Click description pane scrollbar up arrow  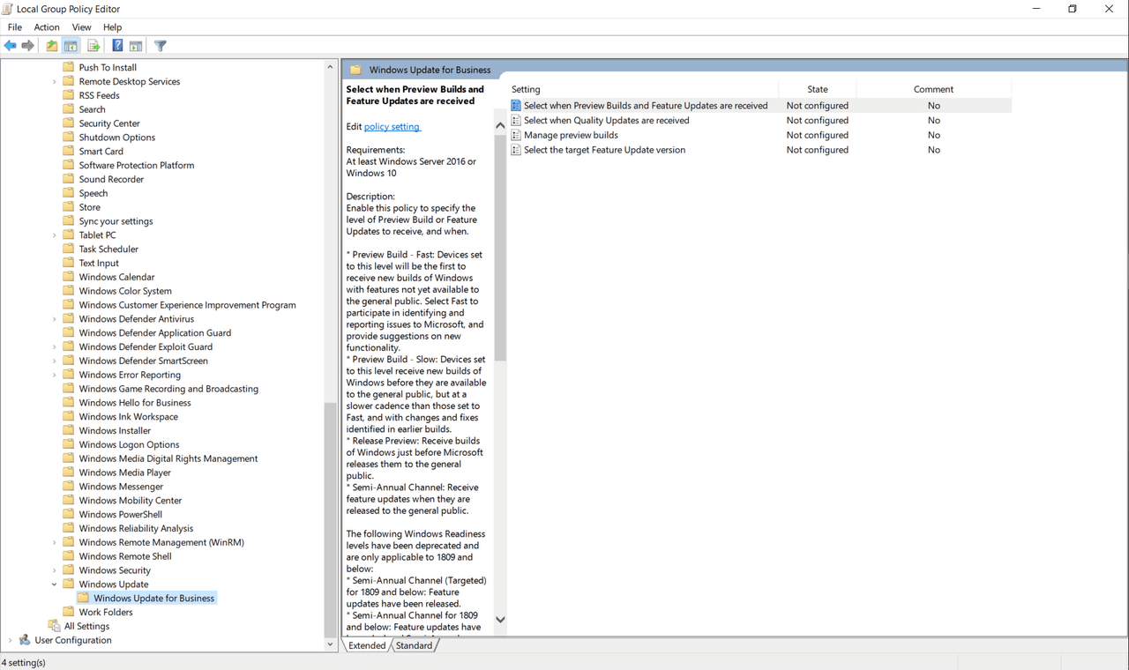point(500,126)
